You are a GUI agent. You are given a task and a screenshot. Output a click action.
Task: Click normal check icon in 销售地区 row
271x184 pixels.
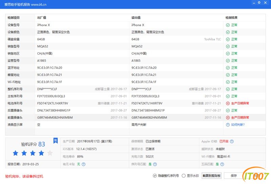click(228, 54)
